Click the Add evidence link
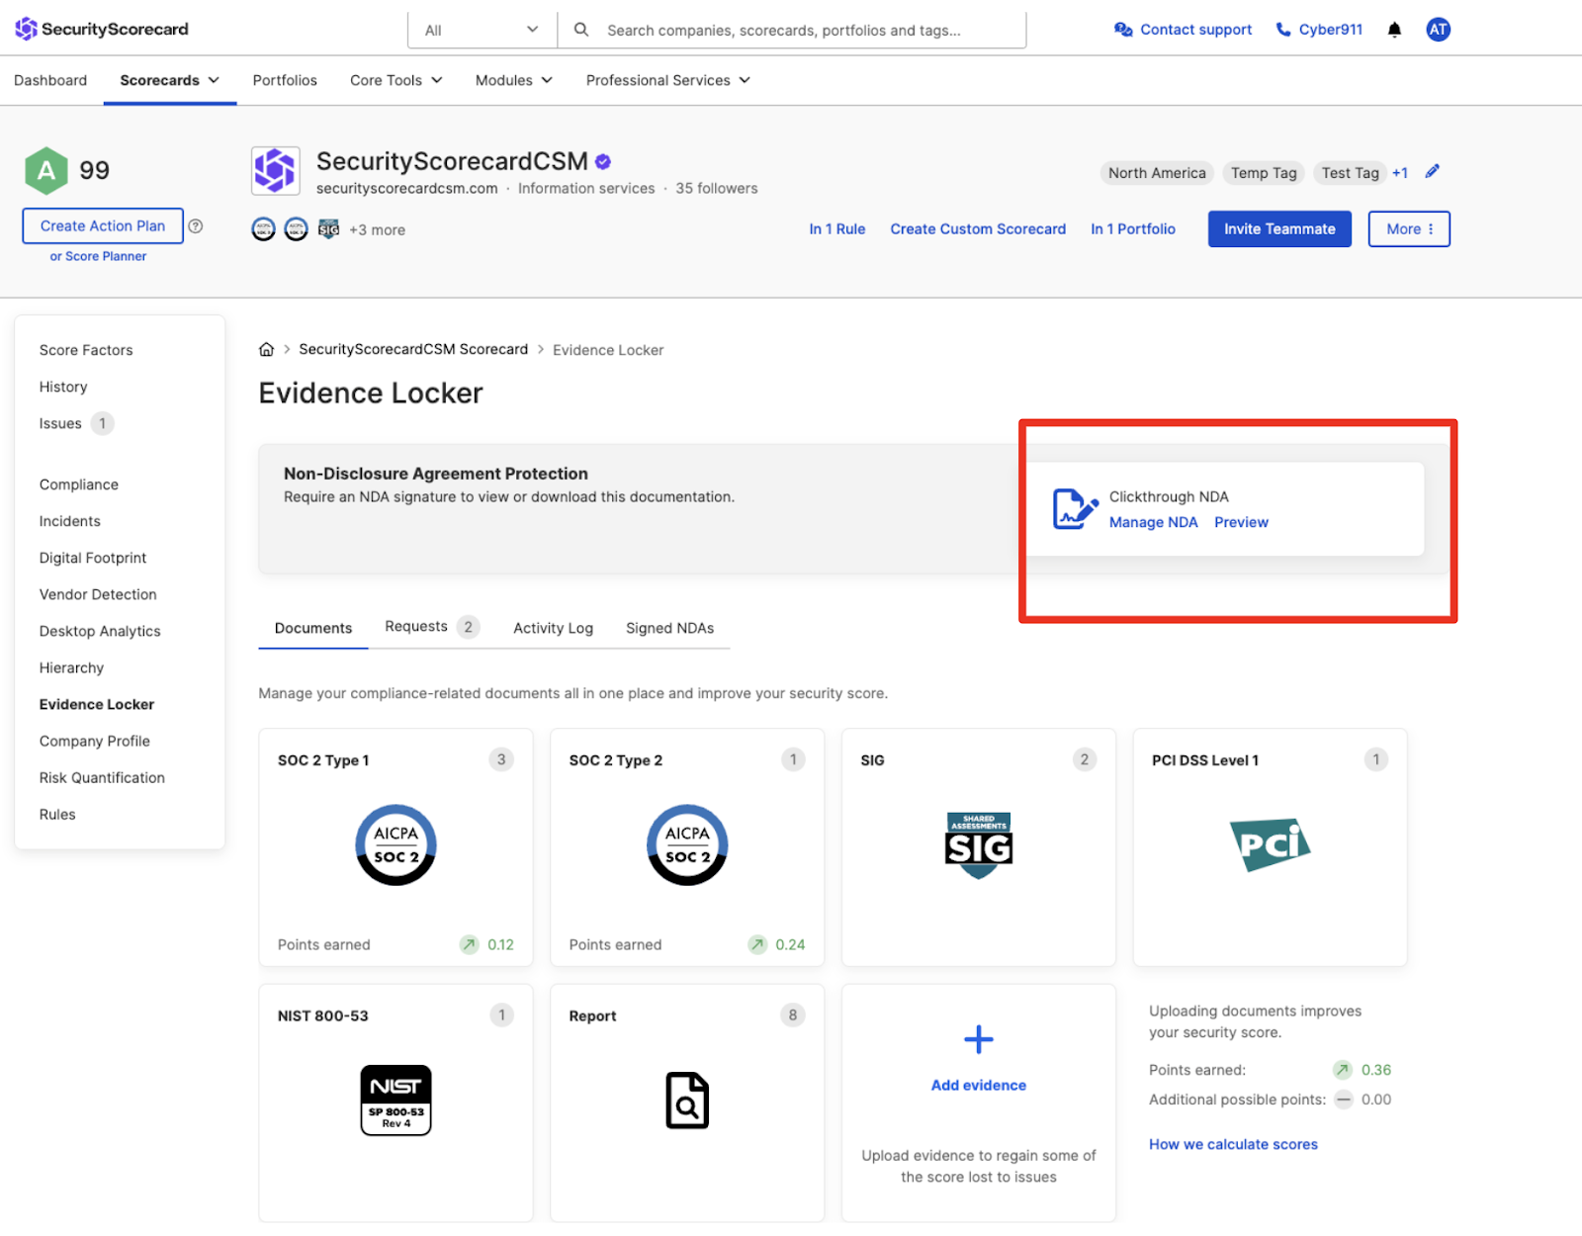The height and width of the screenshot is (1236, 1582). (979, 1085)
